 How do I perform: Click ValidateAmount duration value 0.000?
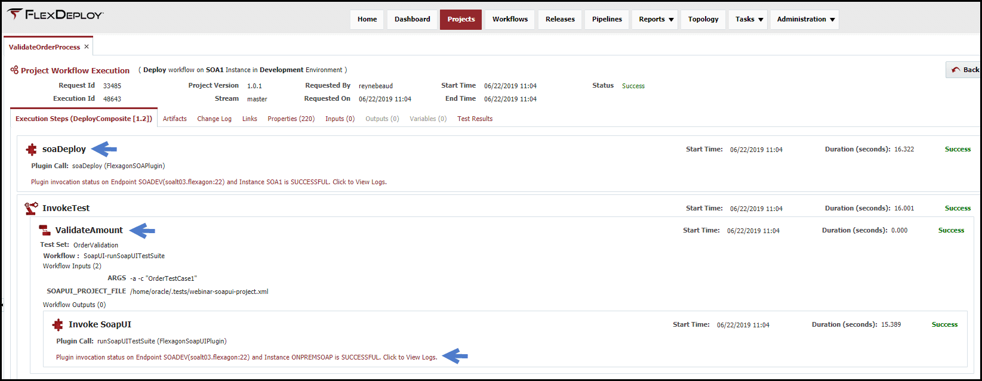[899, 230]
